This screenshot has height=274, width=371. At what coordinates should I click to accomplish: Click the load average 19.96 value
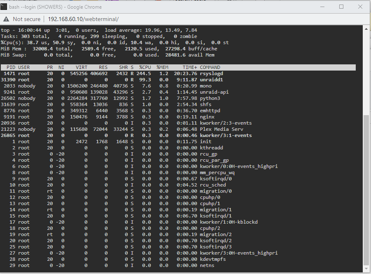click(153, 30)
